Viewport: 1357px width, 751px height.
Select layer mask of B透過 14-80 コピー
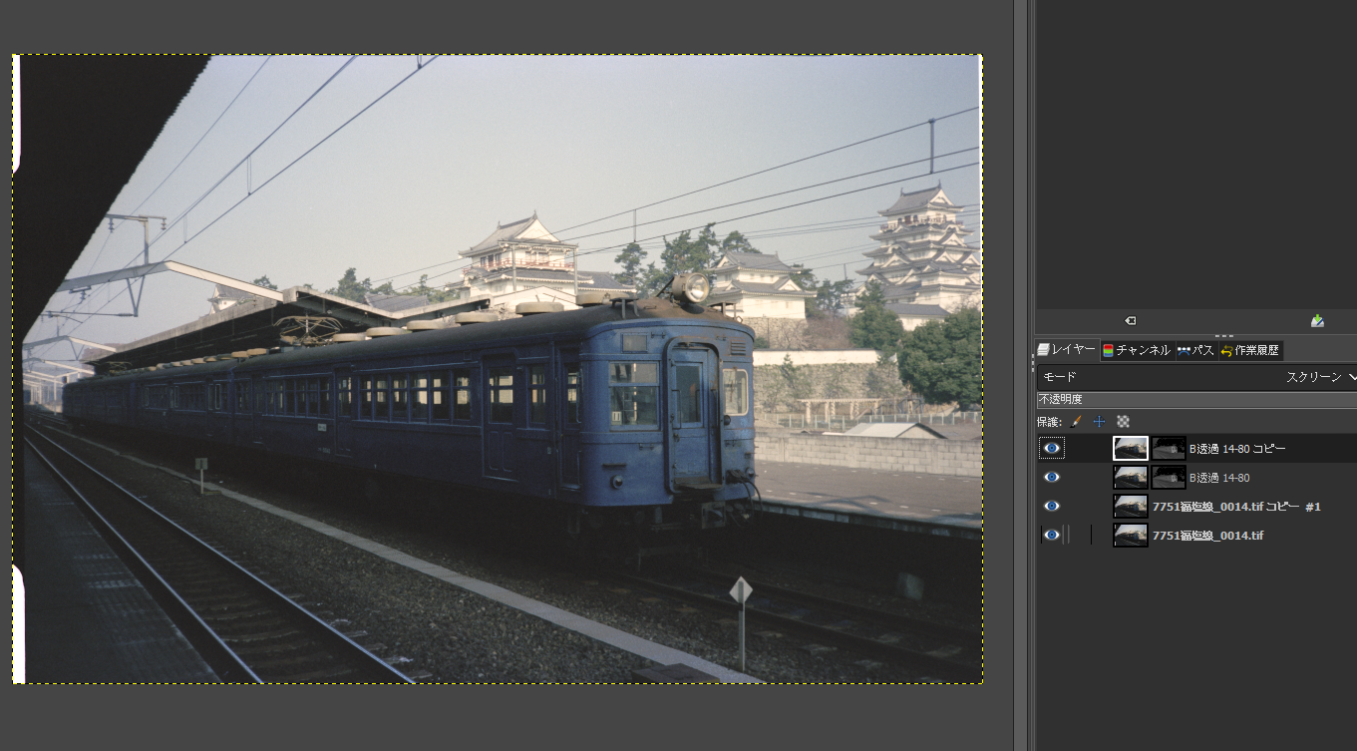click(x=1169, y=449)
